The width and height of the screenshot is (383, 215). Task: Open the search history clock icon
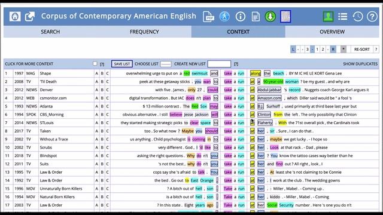[358, 17]
